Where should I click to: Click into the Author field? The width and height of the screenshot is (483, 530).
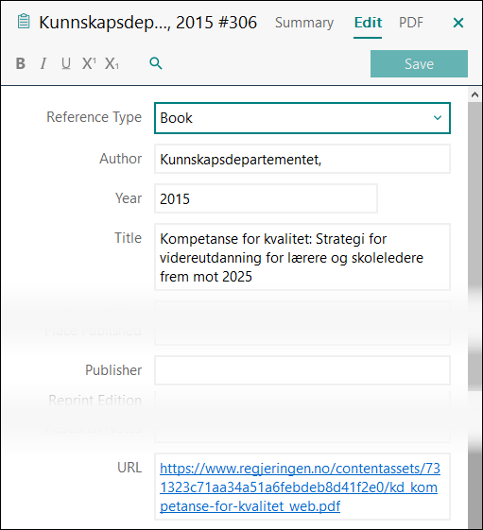(x=302, y=160)
